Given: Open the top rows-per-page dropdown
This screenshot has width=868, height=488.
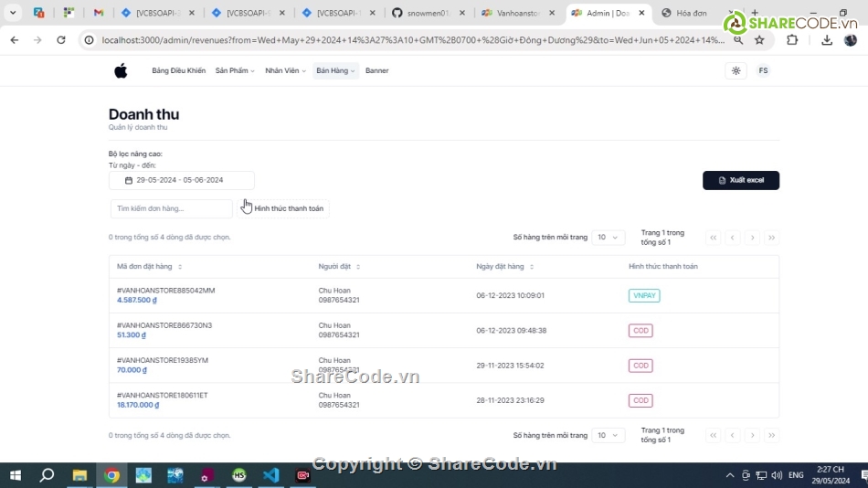Looking at the screenshot, I should [x=608, y=238].
